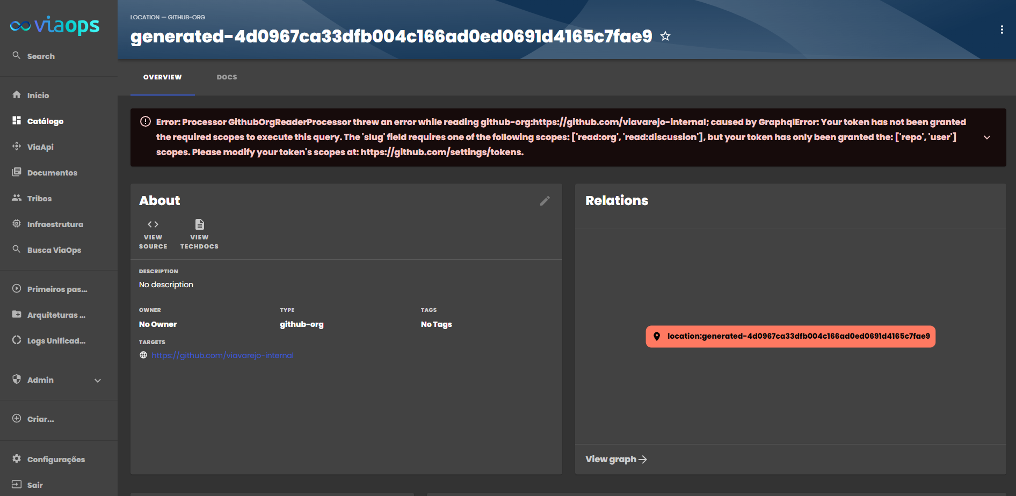
Task: Open the Infraestrutura icon
Action: point(16,224)
